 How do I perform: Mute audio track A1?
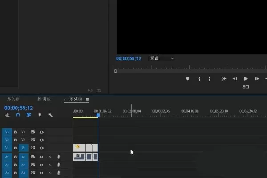pyautogui.click(x=41, y=157)
